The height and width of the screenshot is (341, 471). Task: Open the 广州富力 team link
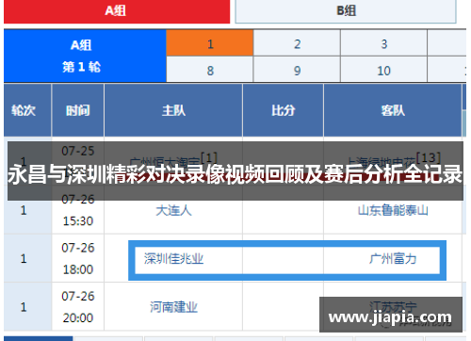(x=393, y=259)
